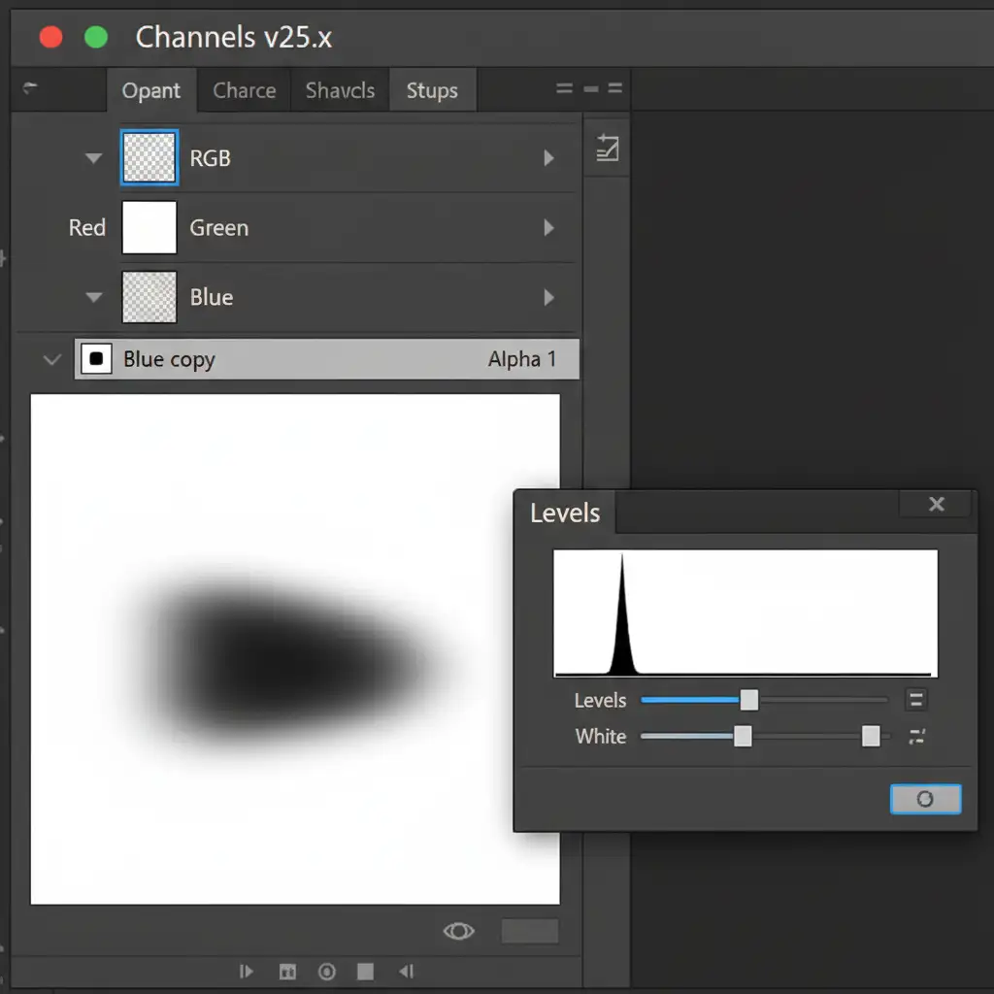This screenshot has width=994, height=994.
Task: Switch to the Charce tab
Action: 244,90
